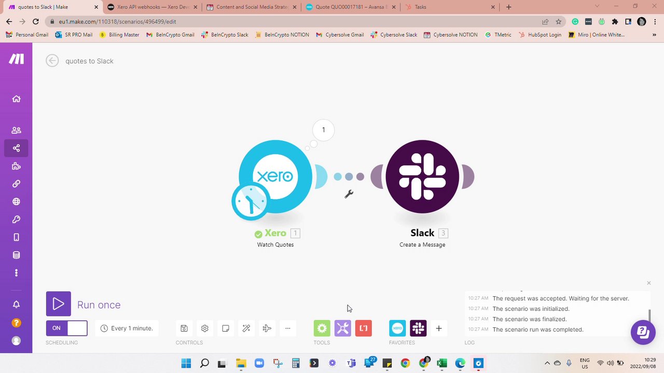This screenshot has width=664, height=373.
Task: Open the Xero Watch Quotes module
Action: [x=275, y=177]
